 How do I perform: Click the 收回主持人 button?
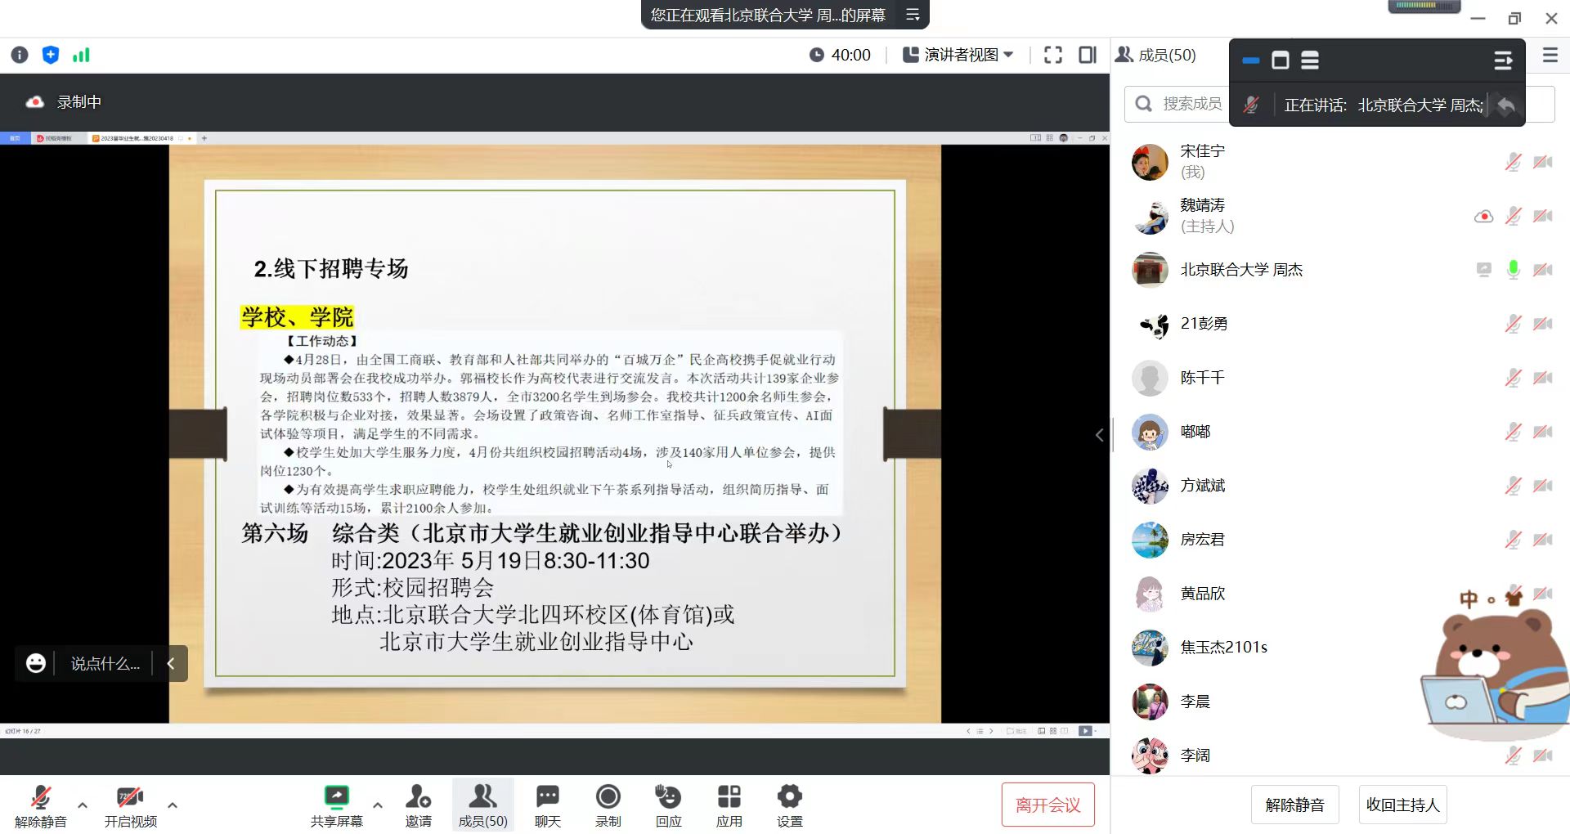point(1402,805)
